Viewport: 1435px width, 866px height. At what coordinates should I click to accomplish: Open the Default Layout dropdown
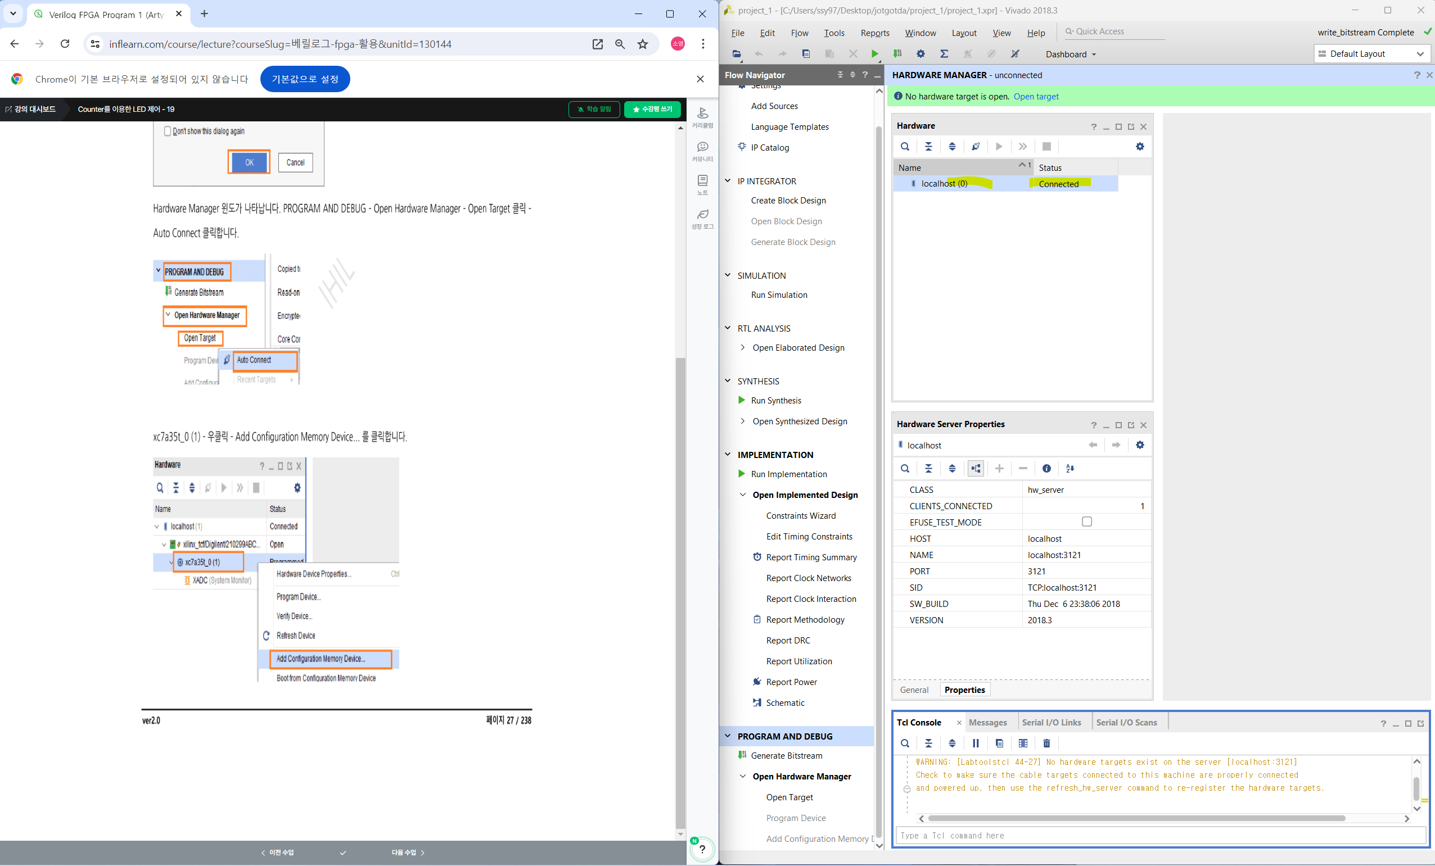point(1371,53)
